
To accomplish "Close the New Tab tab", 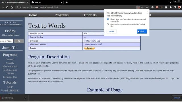I will (x=61, y=2).
